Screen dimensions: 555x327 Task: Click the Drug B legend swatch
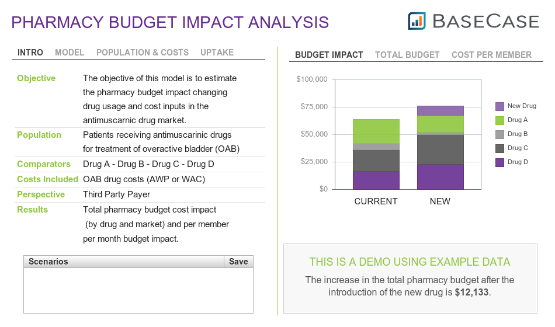pos(500,134)
